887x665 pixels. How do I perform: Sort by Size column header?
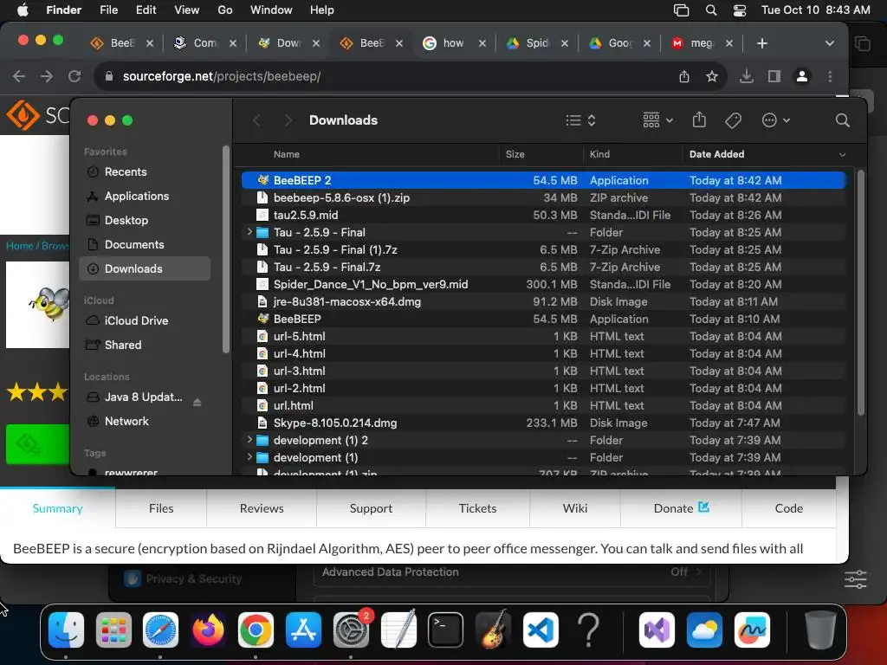(x=515, y=154)
